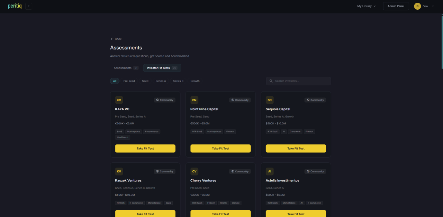Click Community tag on Sequoia Capital card

315,100
